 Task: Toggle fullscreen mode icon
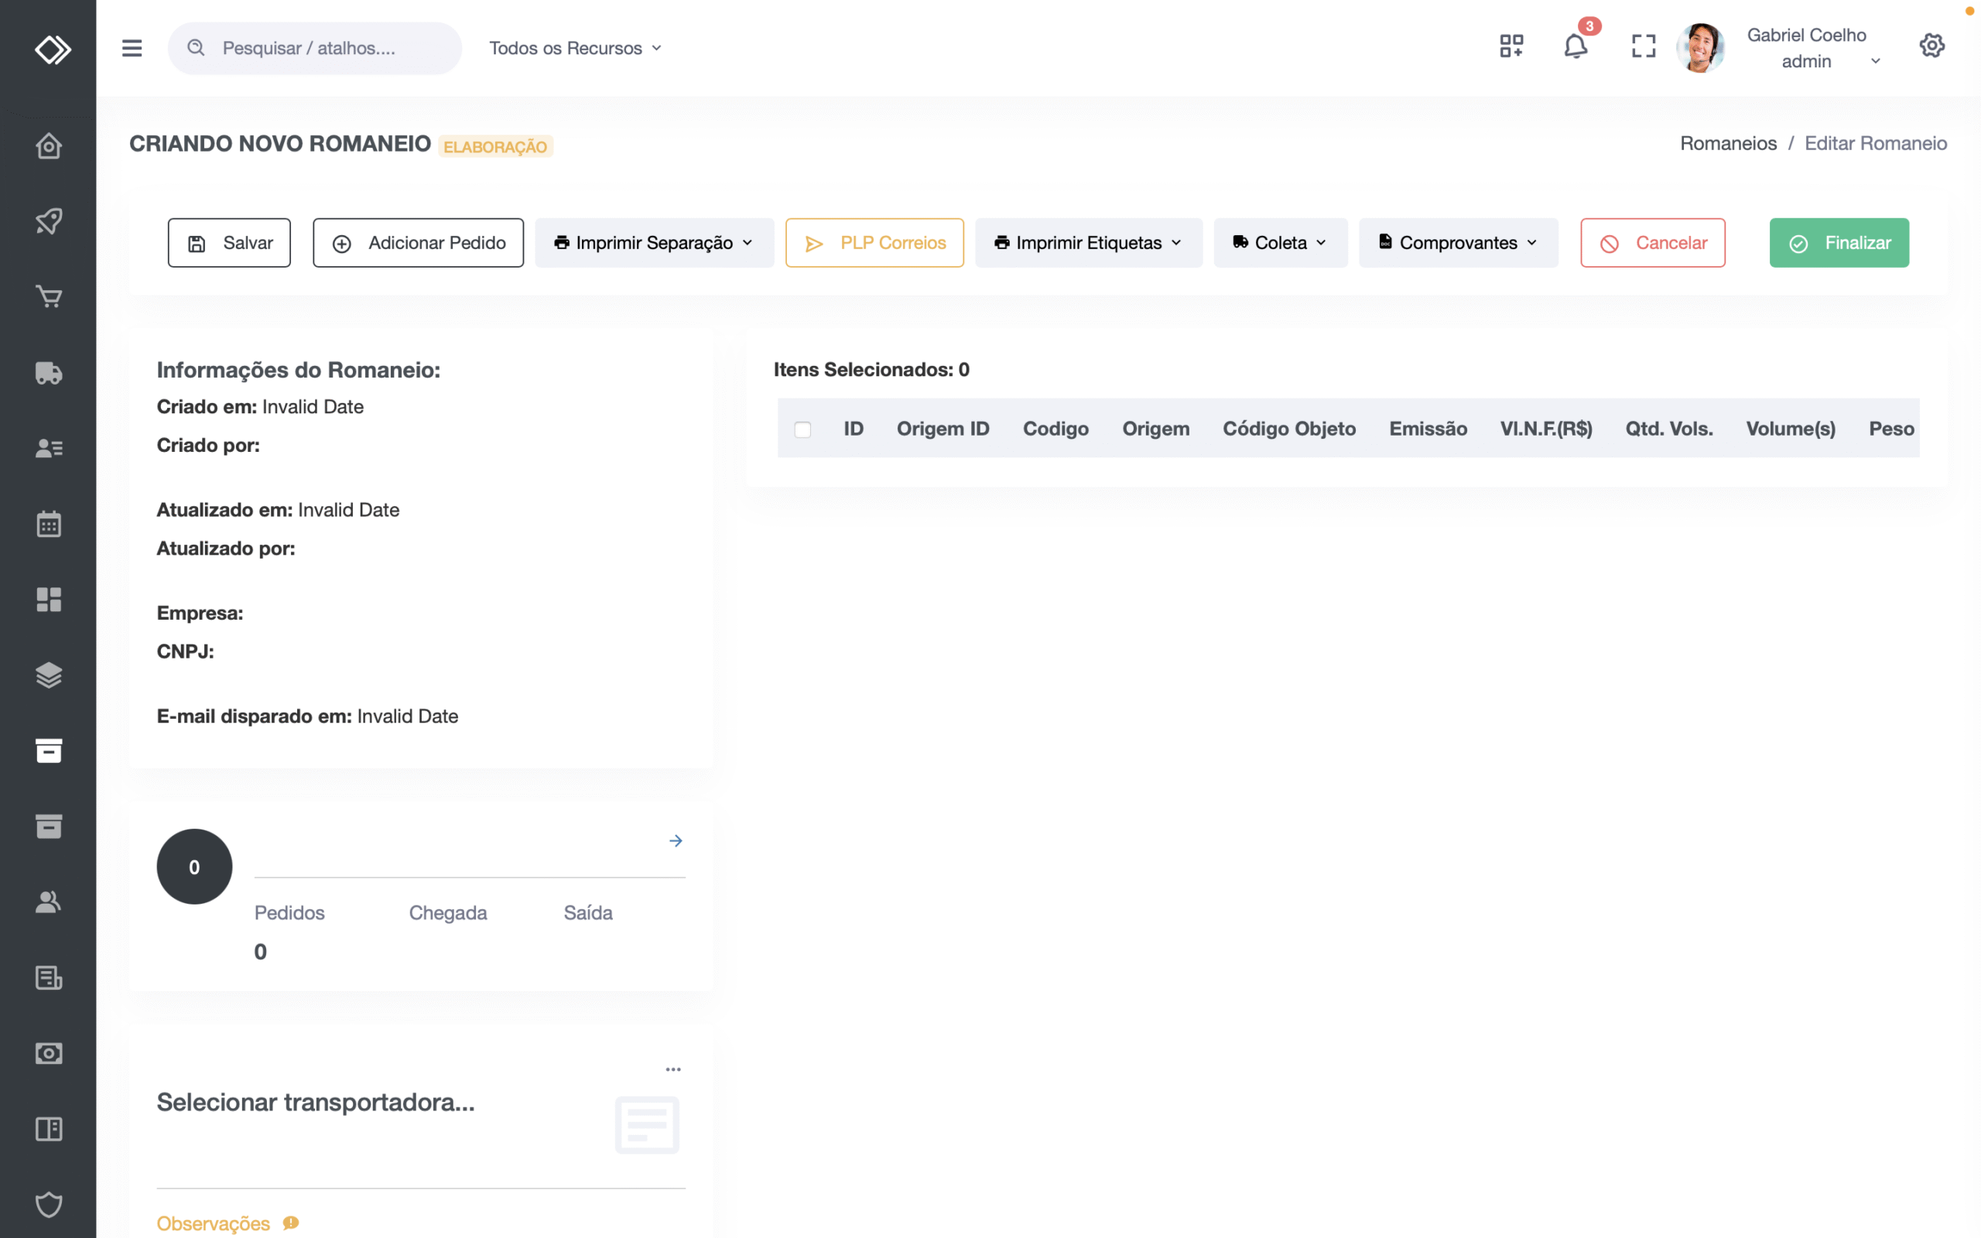coord(1643,46)
